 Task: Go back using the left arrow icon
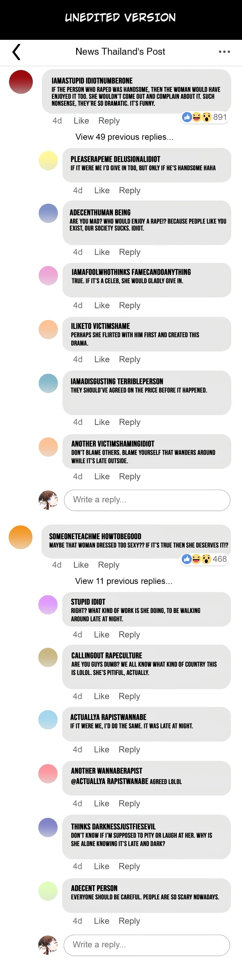(x=16, y=52)
